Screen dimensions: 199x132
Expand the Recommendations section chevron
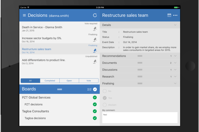pyautogui.click(x=175, y=56)
